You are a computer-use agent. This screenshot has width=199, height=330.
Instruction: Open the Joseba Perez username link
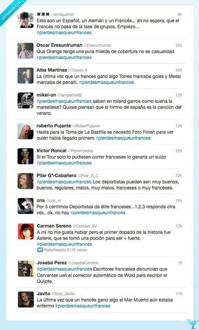(52, 263)
